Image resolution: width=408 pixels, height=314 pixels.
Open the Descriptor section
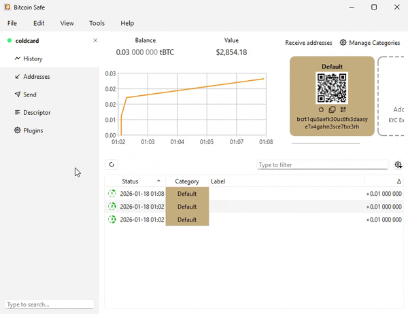click(x=50, y=112)
